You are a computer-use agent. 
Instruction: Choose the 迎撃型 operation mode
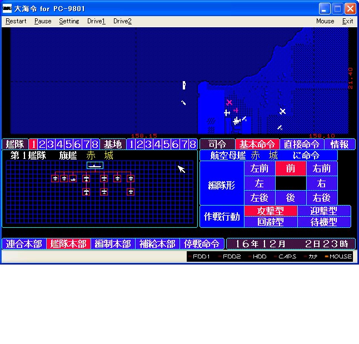tap(324, 211)
